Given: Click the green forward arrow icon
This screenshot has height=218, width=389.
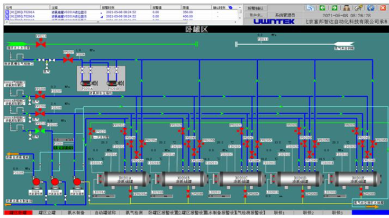Looking at the screenshot, I should click(x=334, y=8).
